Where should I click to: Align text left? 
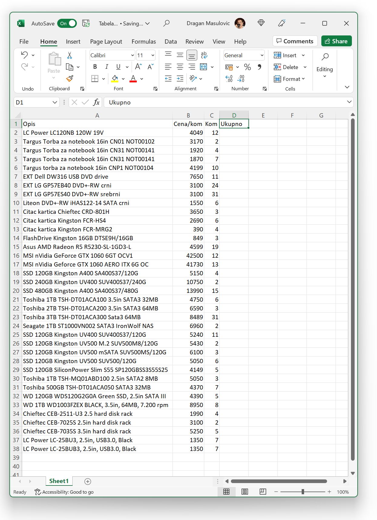(168, 67)
